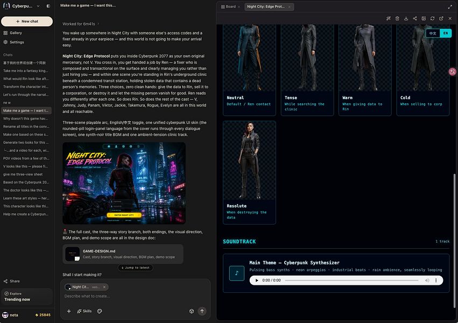Viewport: 458px width, 323px height.
Task: Expand the preview panel to fullscreen
Action: pos(450,6)
